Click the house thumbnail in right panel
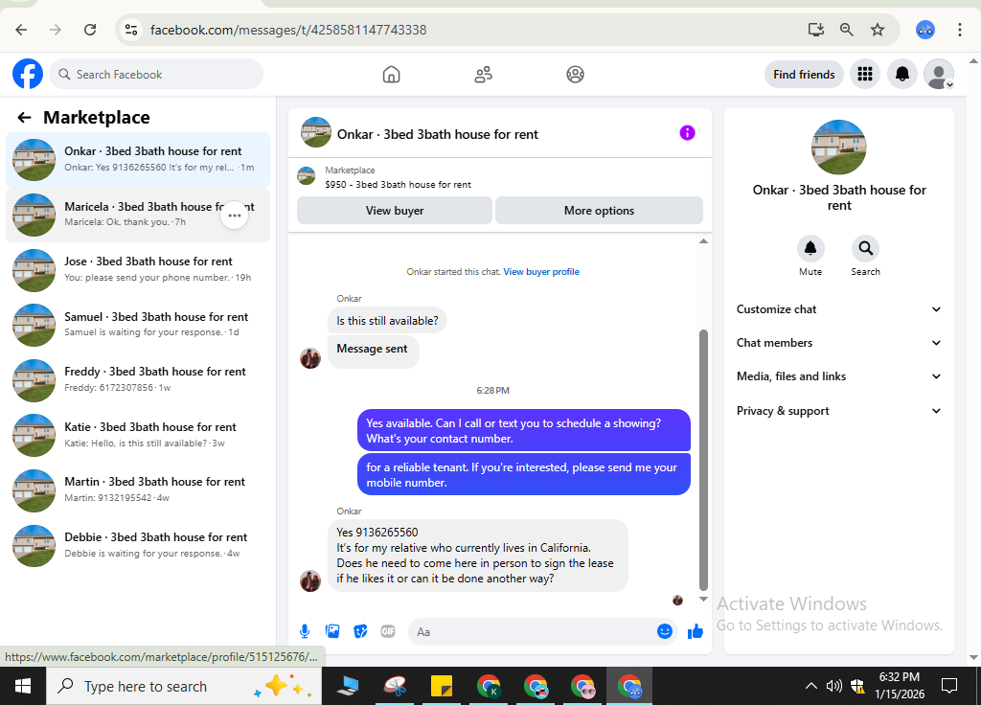The width and height of the screenshot is (981, 705). click(838, 147)
